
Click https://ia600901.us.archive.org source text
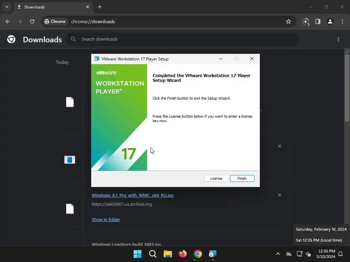click(122, 204)
